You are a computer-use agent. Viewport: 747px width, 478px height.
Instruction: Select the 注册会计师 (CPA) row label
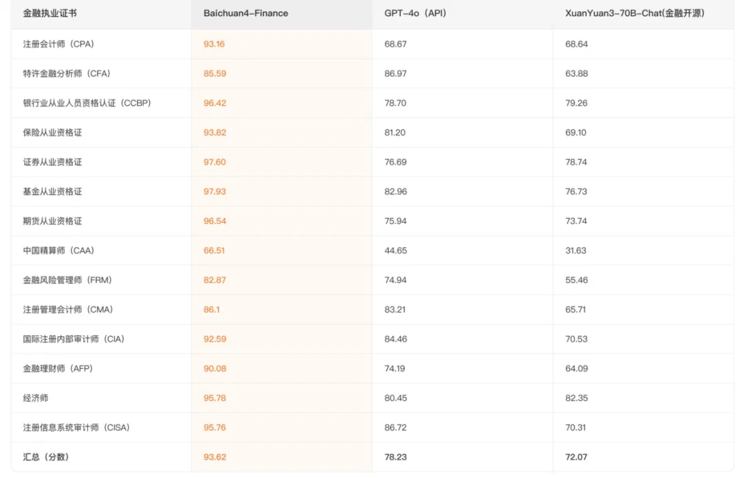(59, 44)
